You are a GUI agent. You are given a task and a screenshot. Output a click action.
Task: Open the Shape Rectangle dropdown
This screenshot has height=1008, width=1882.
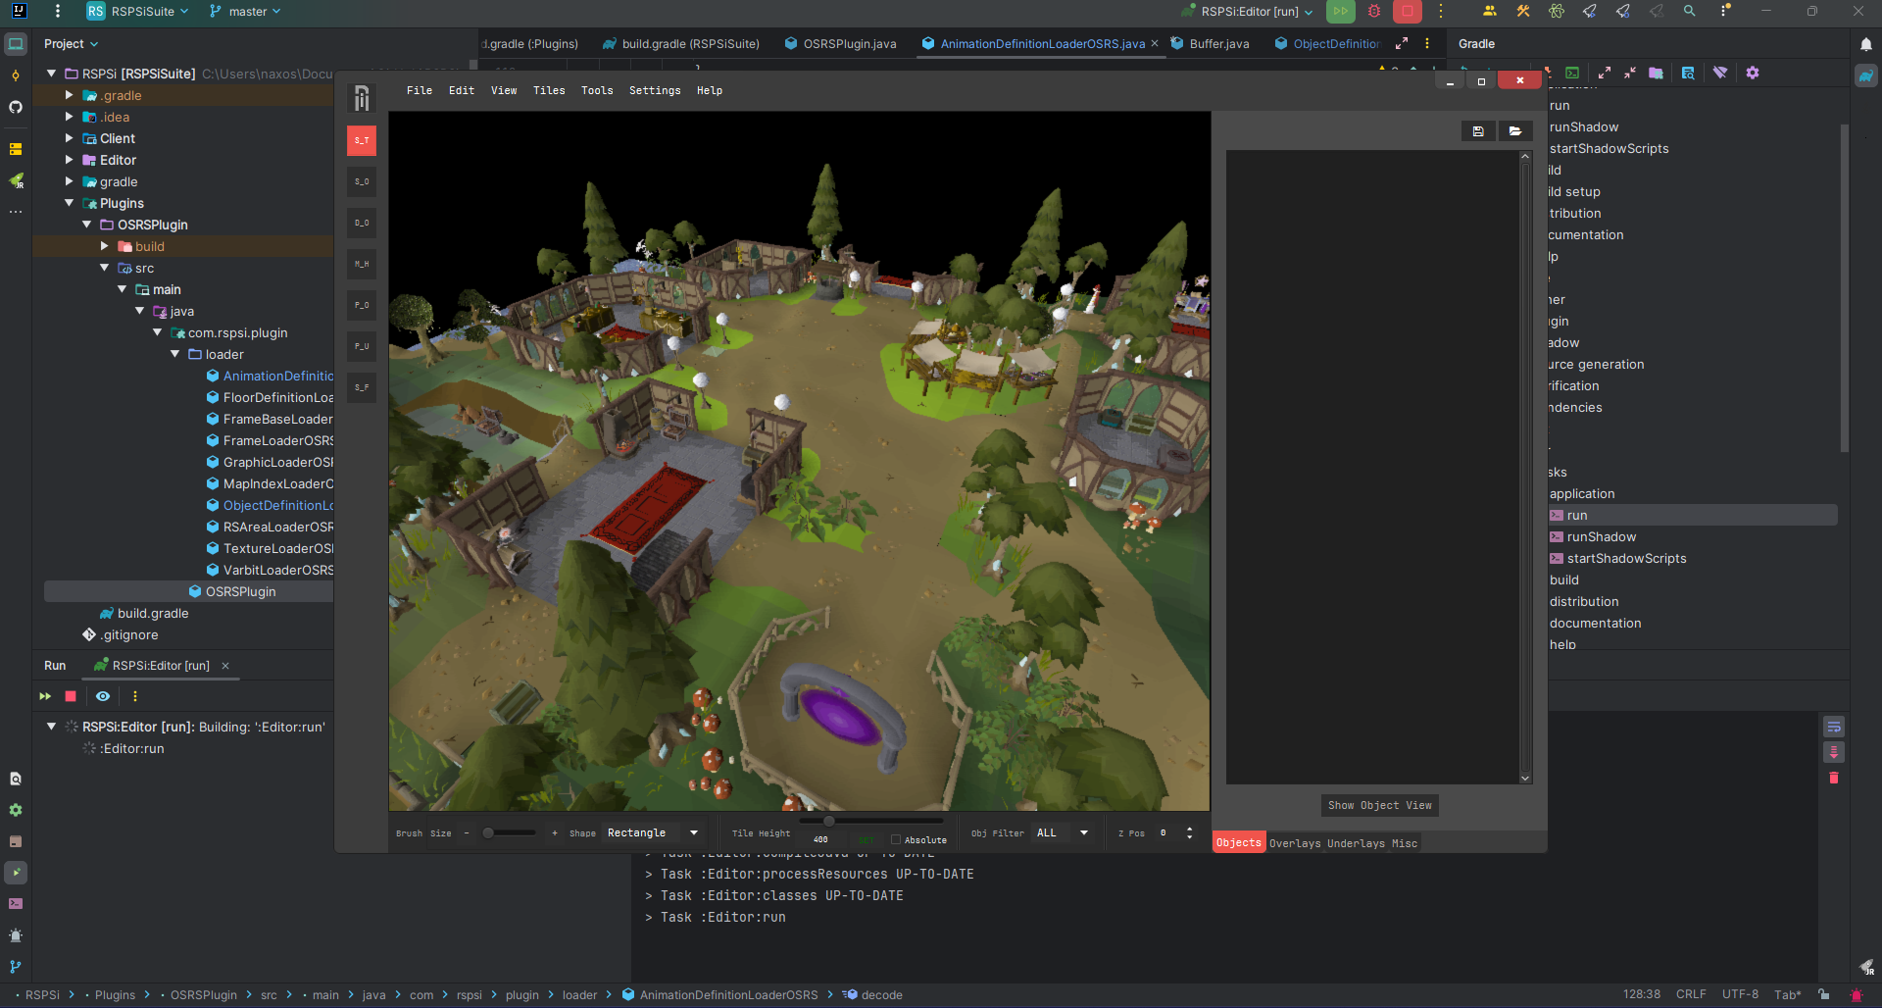click(x=653, y=833)
